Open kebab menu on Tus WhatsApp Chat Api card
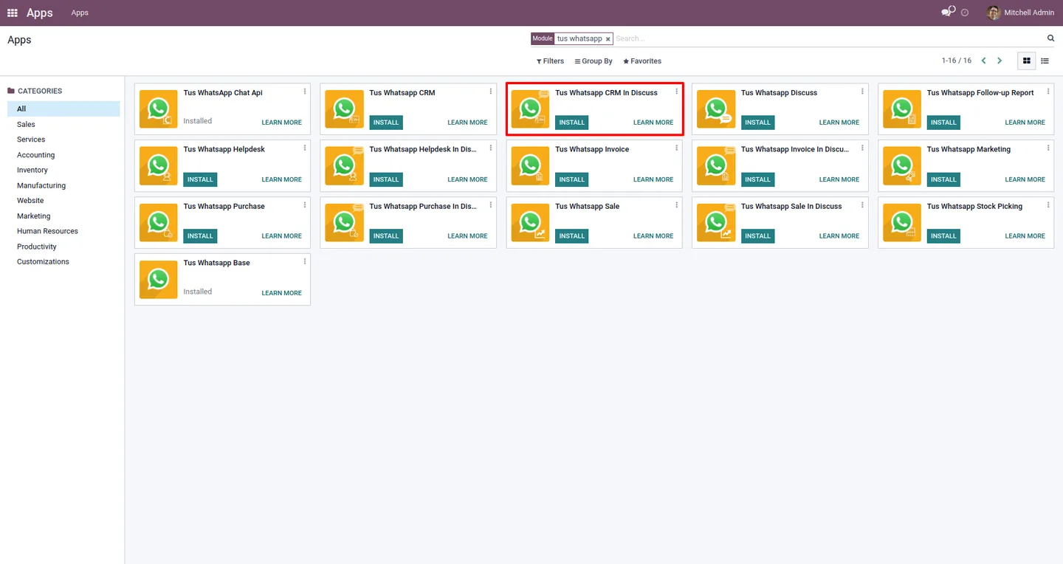Screen dimensions: 1063x564 [x=305, y=92]
